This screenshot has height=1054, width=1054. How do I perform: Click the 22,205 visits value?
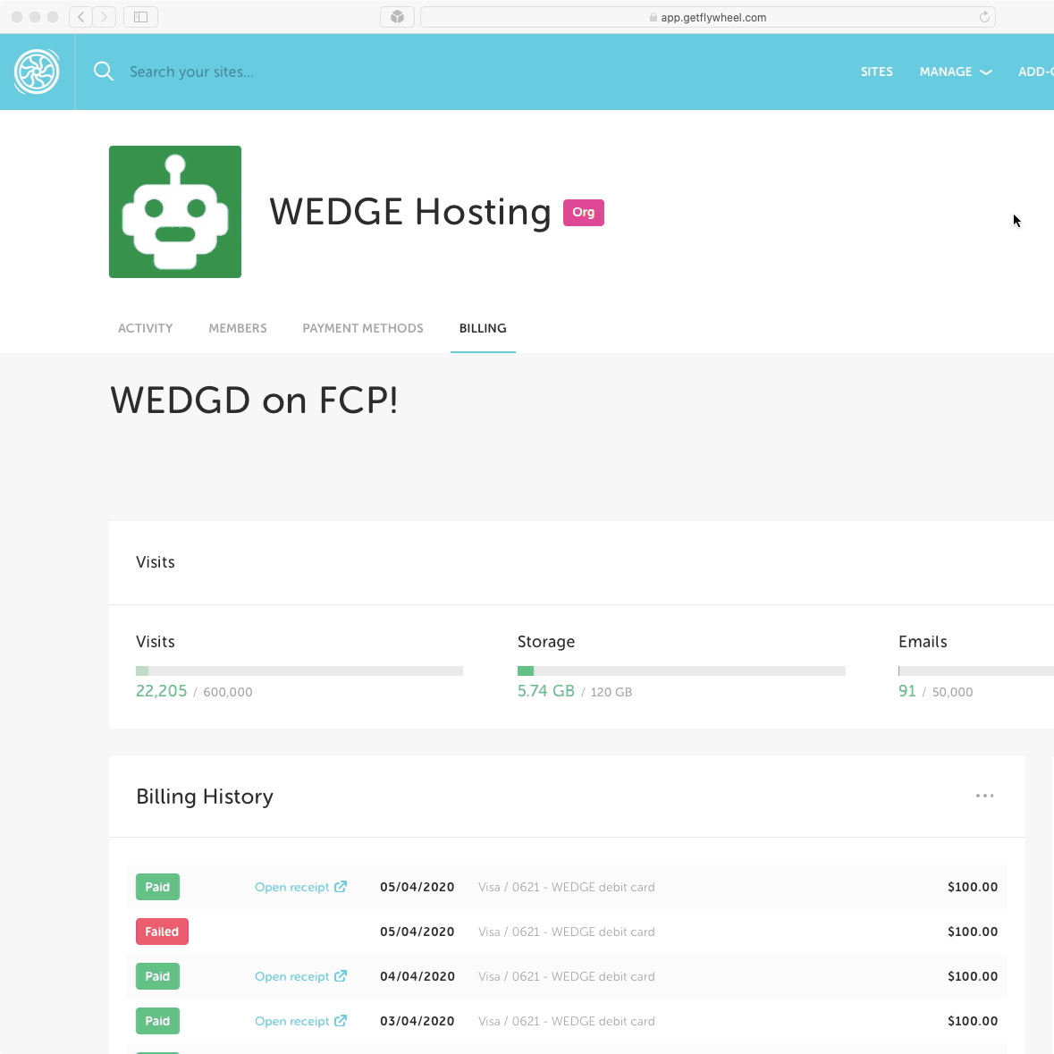[161, 691]
